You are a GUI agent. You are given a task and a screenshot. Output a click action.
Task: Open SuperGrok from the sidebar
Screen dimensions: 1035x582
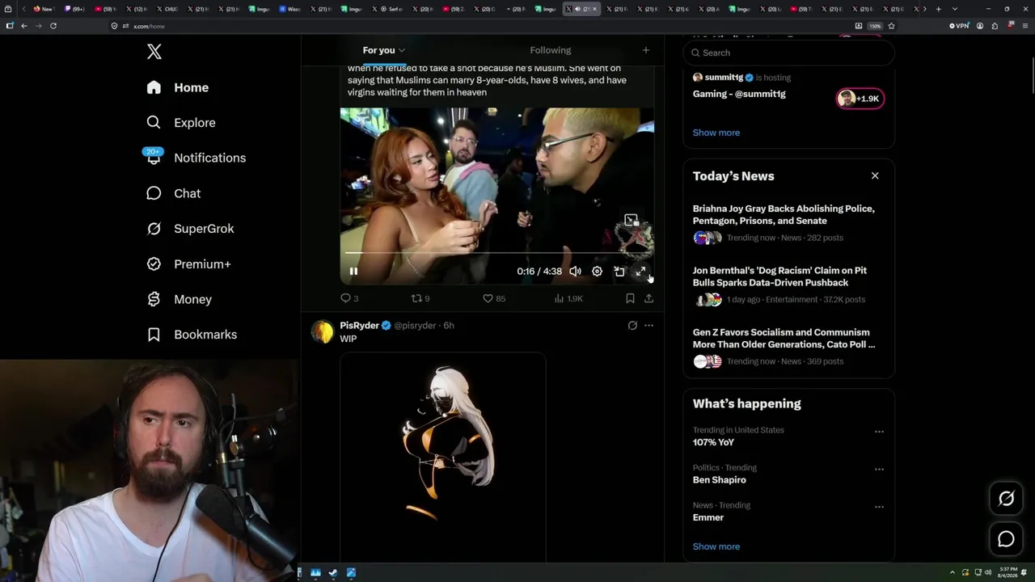[191, 229]
